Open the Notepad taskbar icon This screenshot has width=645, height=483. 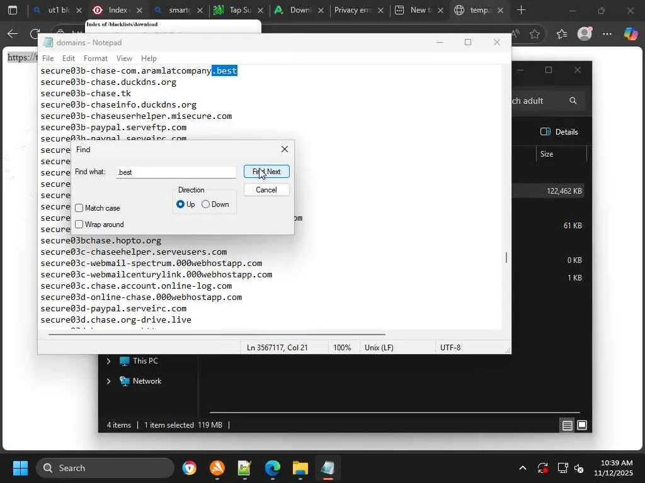[328, 468]
